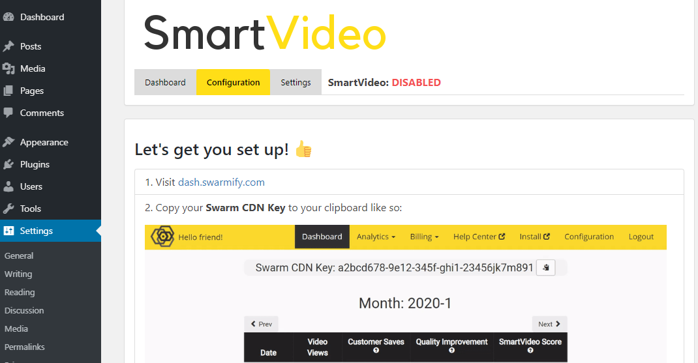This screenshot has height=363, width=698.
Task: Click the Install external link icon
Action: click(x=547, y=237)
